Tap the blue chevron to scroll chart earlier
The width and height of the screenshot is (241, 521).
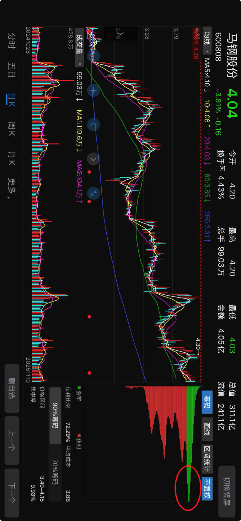click(93, 125)
